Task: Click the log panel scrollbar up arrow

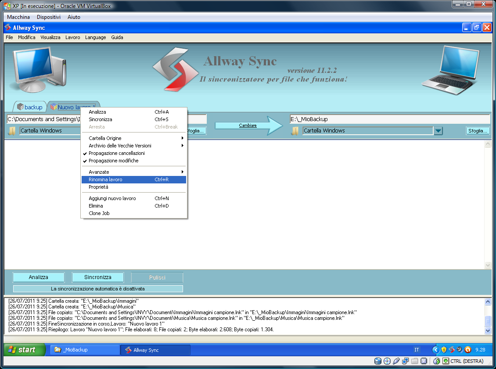Action: 488,302
